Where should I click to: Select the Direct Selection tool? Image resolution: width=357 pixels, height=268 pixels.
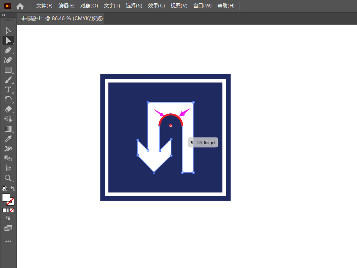(x=8, y=40)
